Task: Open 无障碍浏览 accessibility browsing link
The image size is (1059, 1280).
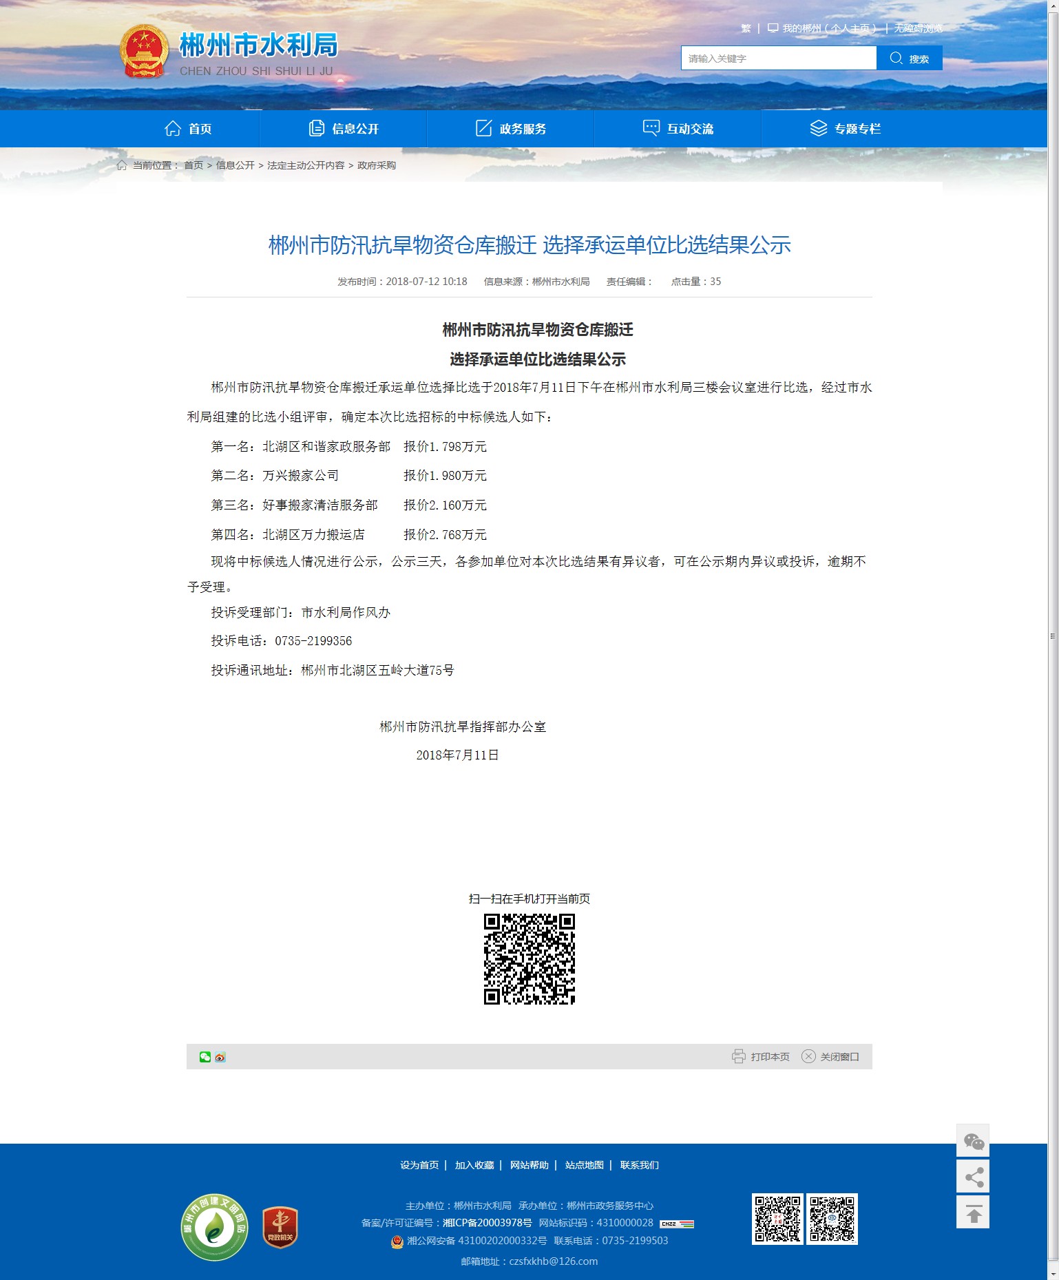Action: [x=919, y=28]
